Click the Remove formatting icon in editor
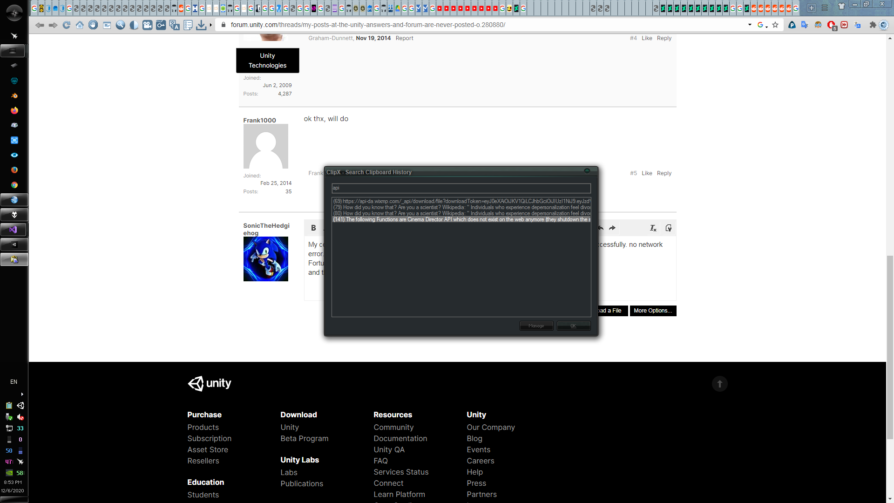The image size is (894, 503). [653, 228]
